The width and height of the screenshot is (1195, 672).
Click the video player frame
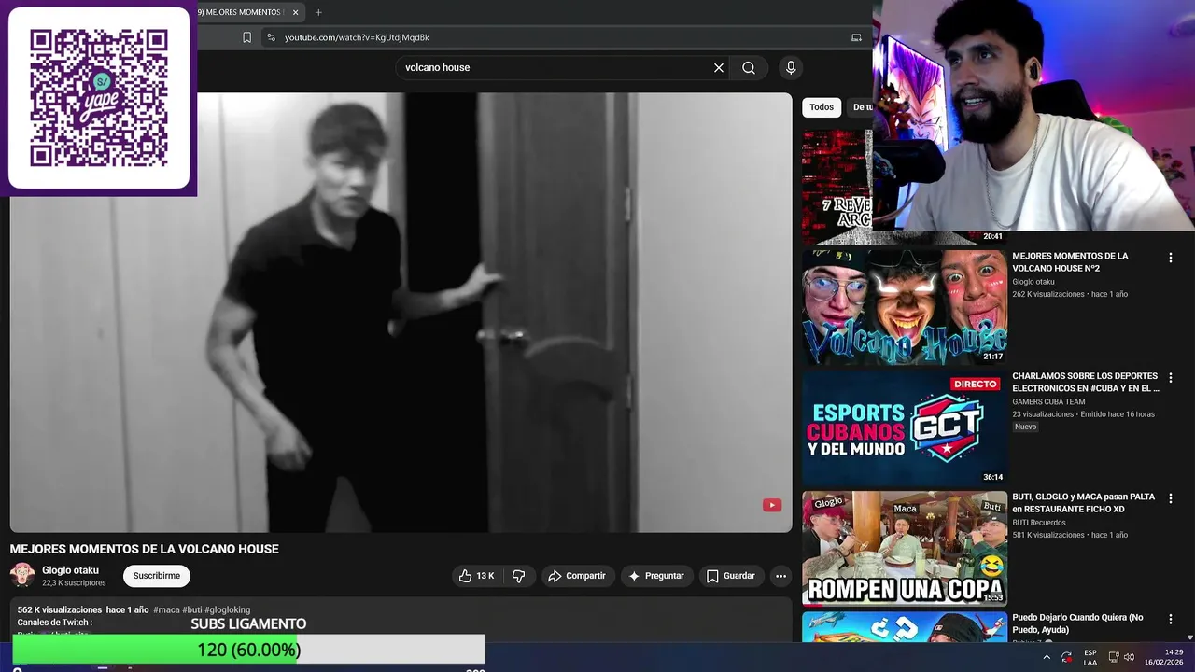[x=401, y=313]
